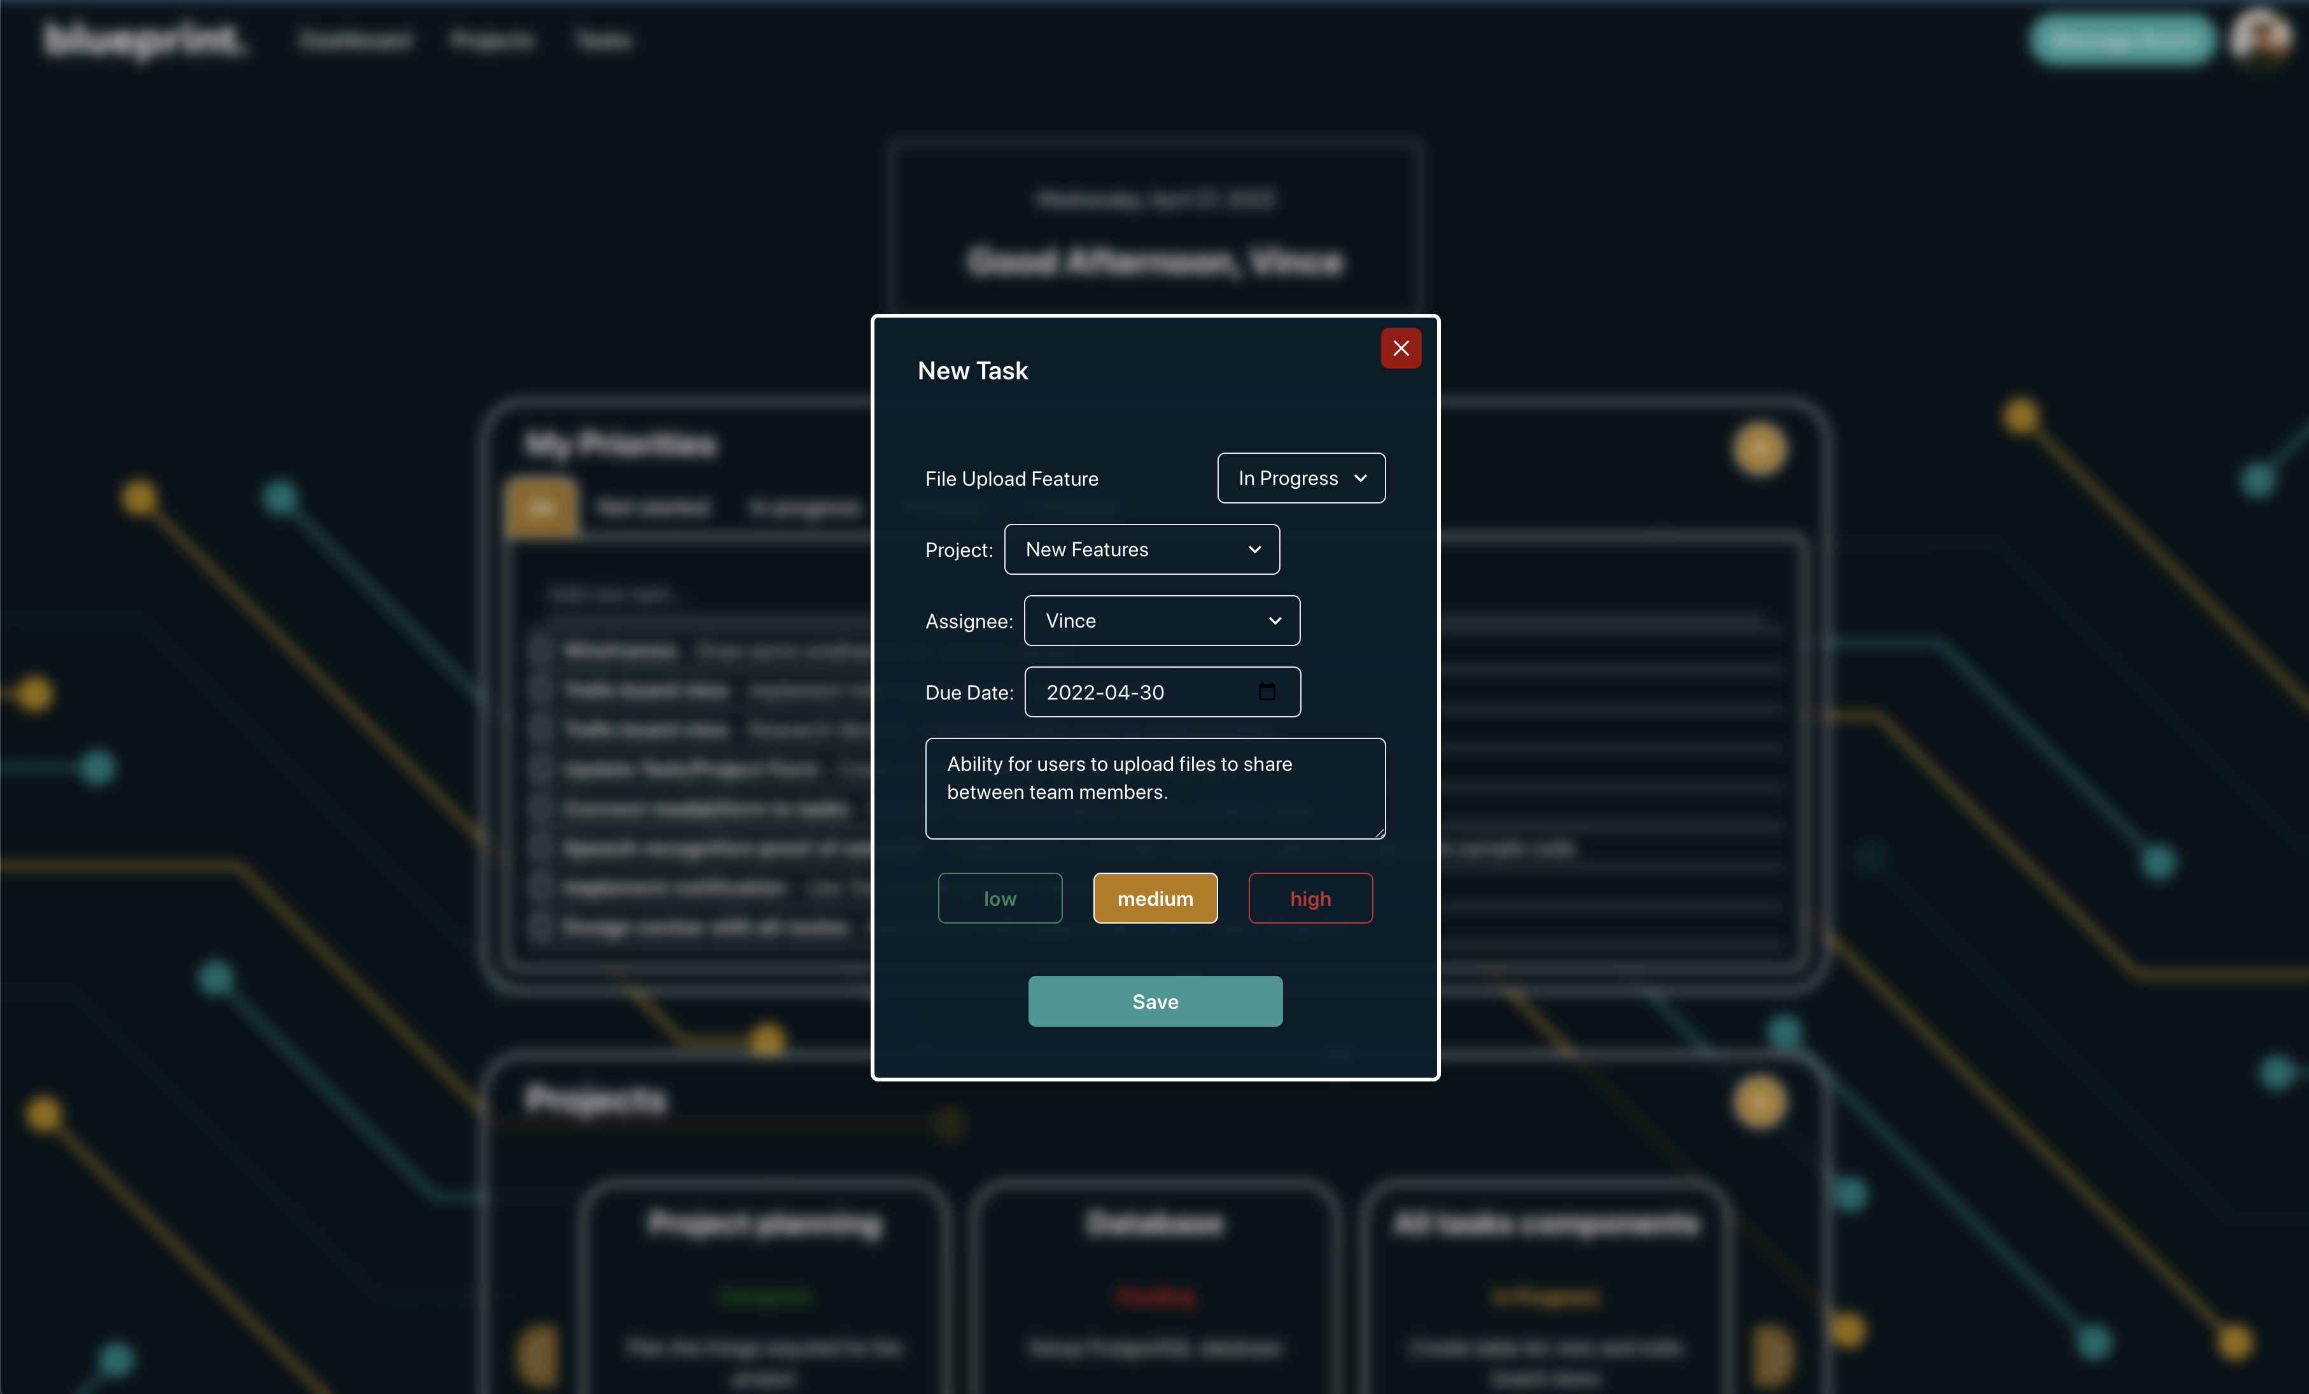This screenshot has width=2309, height=1394.
Task: Open Projects in navigation bar
Action: (492, 40)
